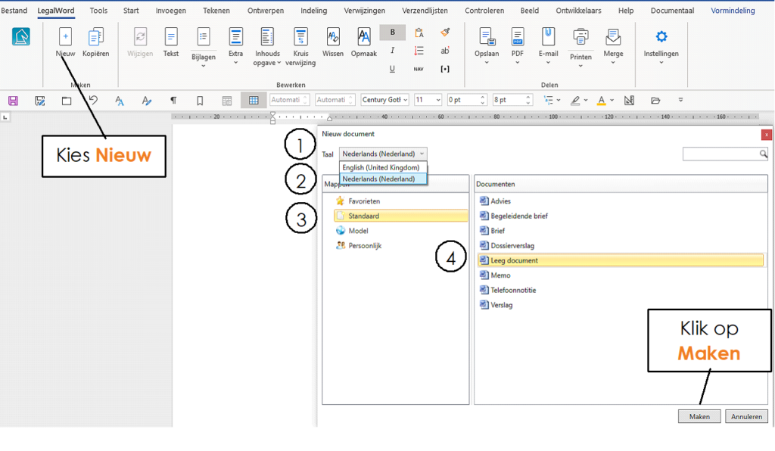Viewport: 775px width, 451px height.
Task: Click the purple save icon in quick toolbar
Action: tap(14, 101)
